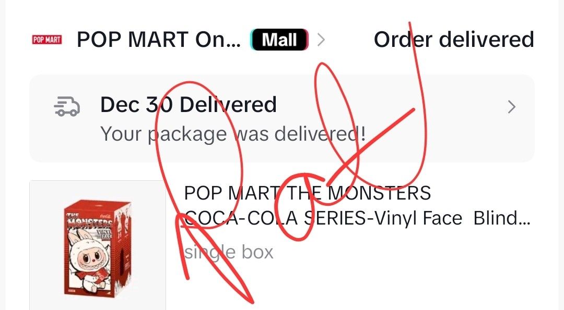This screenshot has height=310, width=564.
Task: Tap Your package was delivered! message
Action: [x=233, y=134]
